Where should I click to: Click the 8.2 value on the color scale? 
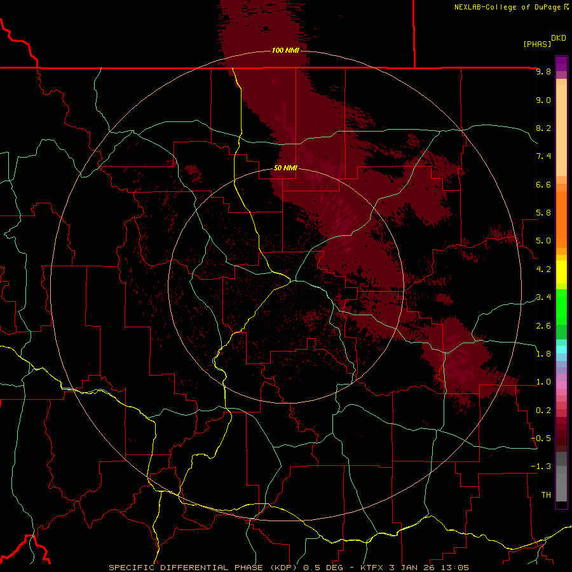(543, 128)
